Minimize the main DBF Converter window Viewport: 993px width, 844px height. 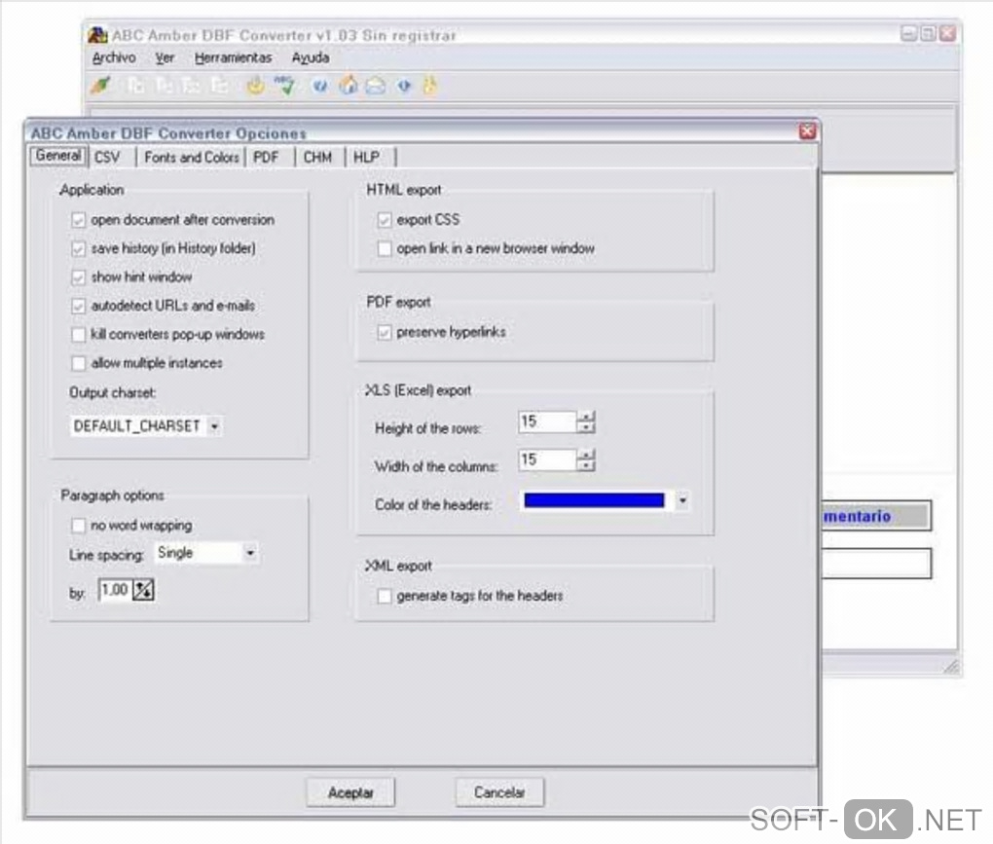[x=908, y=33]
